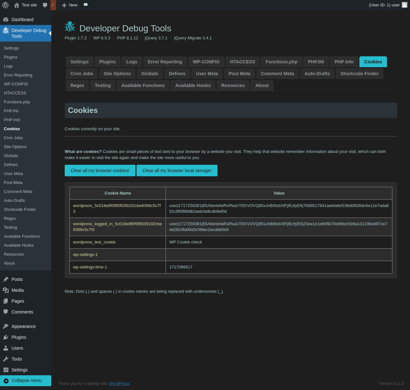Open Tools via the wrench icon
Image resolution: width=410 pixels, height=390 pixels.
click(6, 359)
